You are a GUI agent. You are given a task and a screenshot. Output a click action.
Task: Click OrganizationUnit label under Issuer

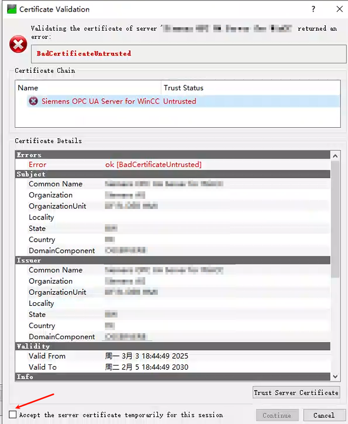57,292
